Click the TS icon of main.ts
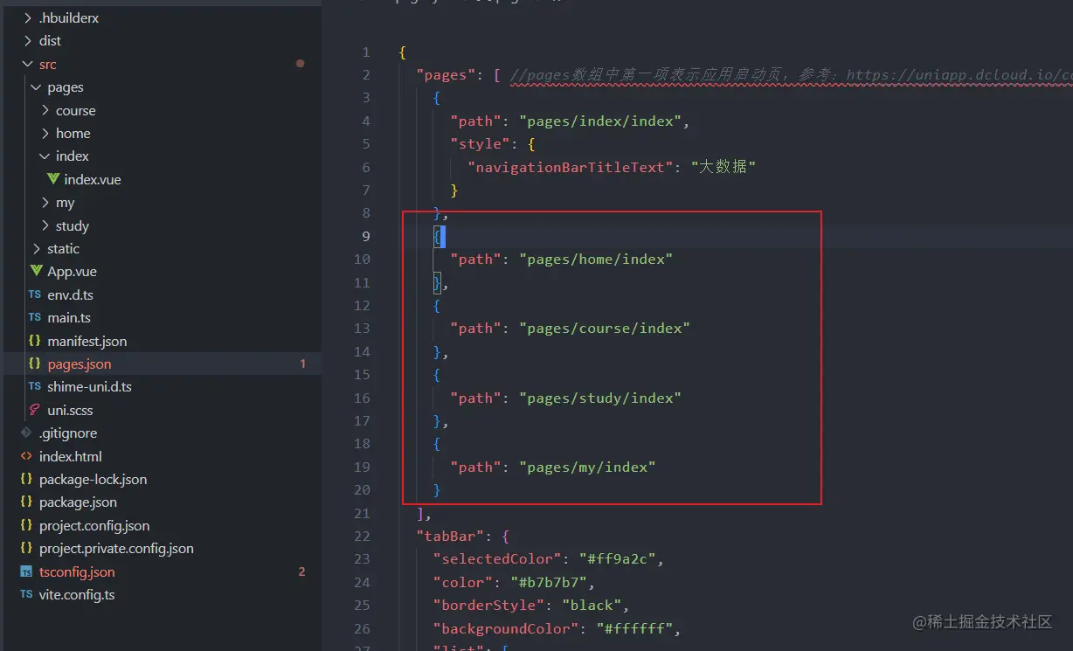The height and width of the screenshot is (651, 1073). coord(35,318)
